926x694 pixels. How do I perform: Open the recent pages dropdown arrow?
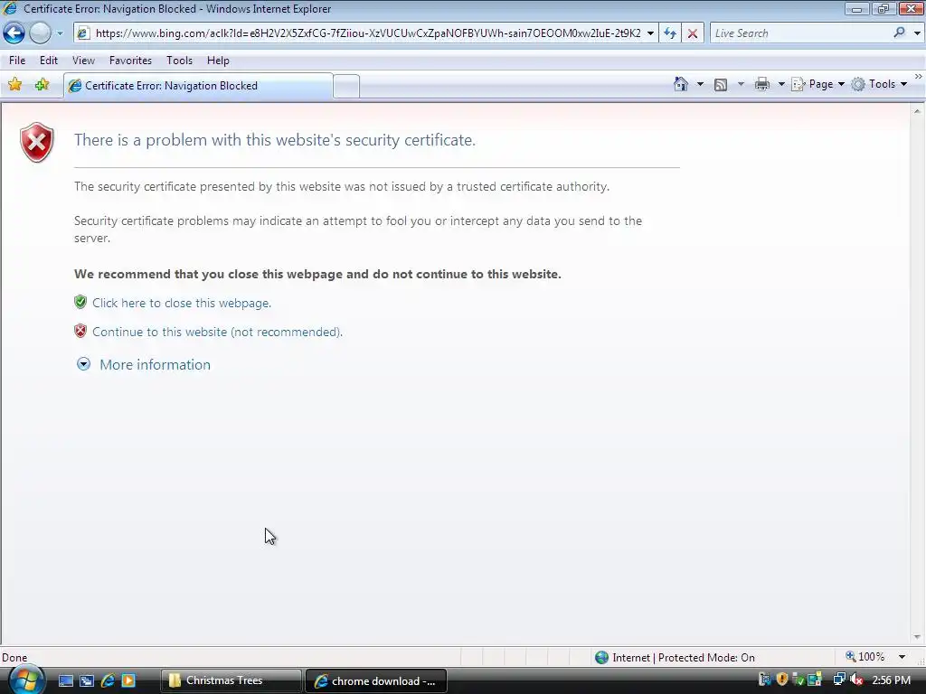tap(60, 33)
